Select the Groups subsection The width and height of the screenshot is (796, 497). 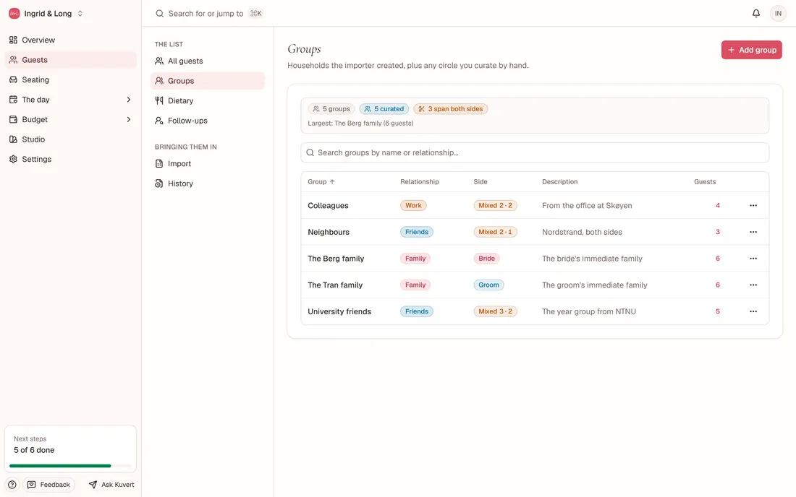coord(208,81)
